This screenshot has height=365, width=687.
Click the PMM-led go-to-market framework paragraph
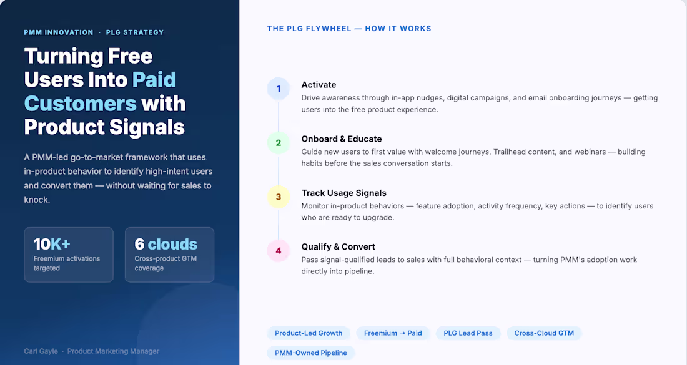(118, 178)
